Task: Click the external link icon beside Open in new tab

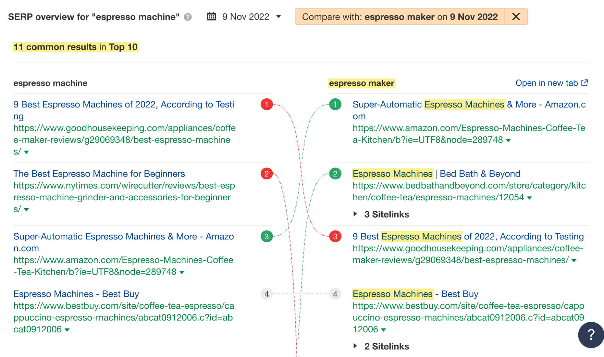Action: (x=585, y=83)
